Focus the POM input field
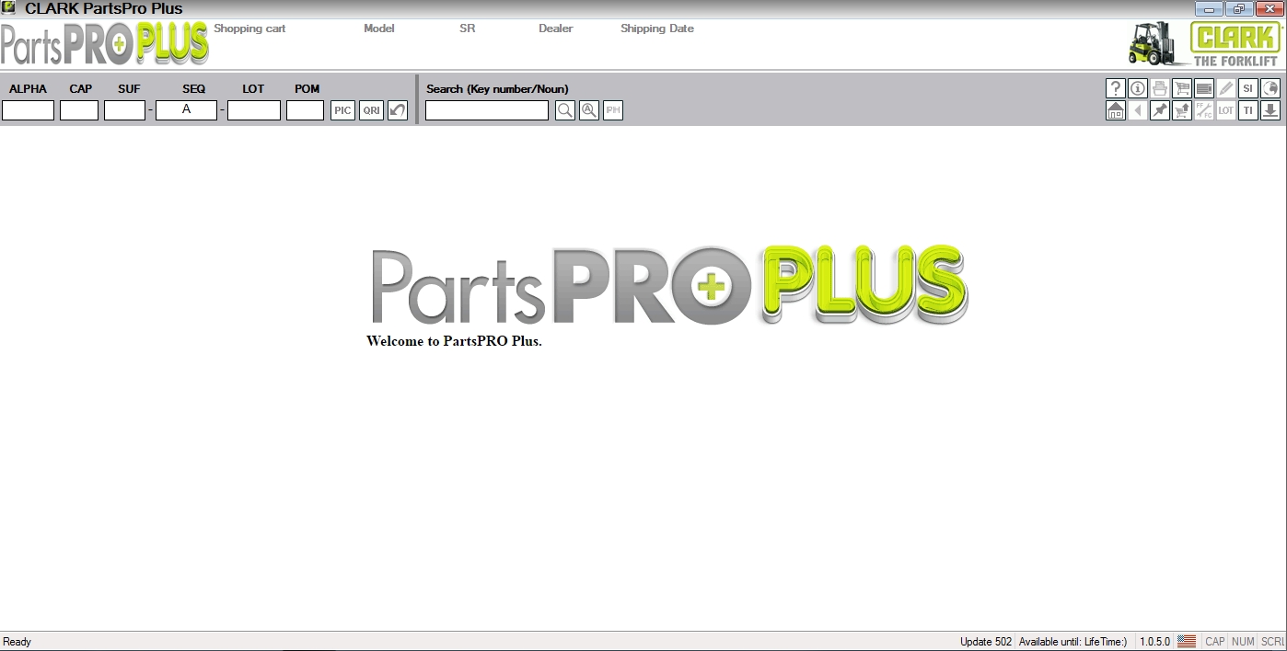This screenshot has height=651, width=1287. pos(306,110)
